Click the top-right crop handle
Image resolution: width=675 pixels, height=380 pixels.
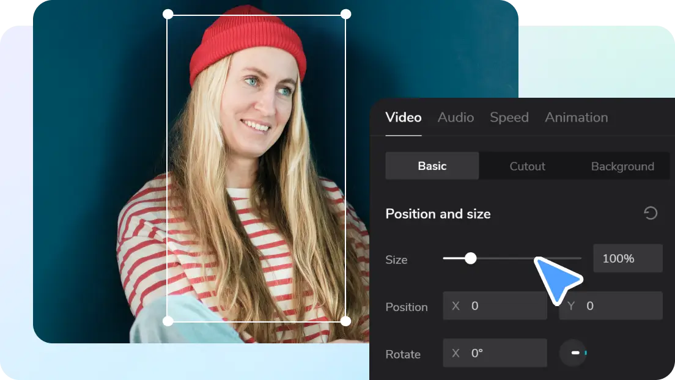(x=345, y=14)
